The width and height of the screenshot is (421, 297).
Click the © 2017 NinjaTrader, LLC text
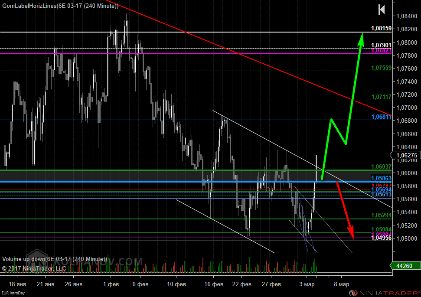point(34,268)
